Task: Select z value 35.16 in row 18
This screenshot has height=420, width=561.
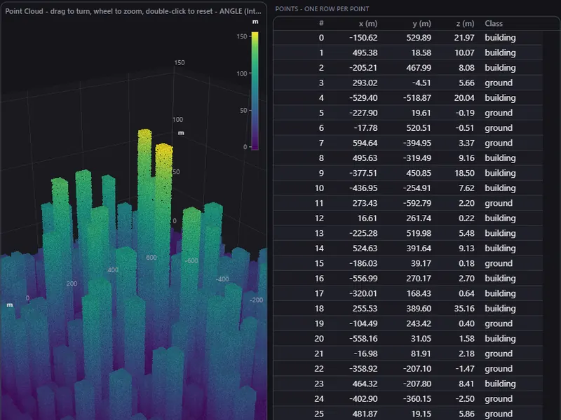Action: coord(464,308)
